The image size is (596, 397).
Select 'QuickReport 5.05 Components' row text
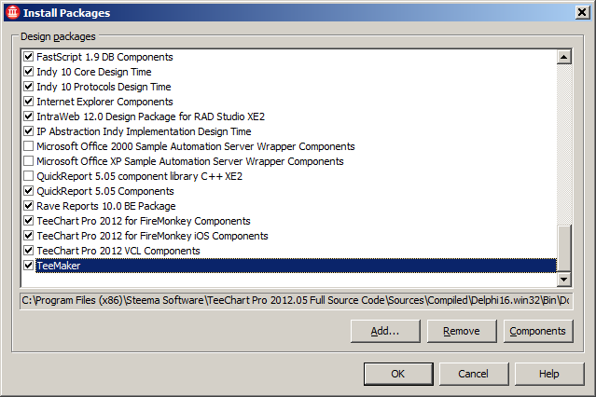tap(105, 191)
